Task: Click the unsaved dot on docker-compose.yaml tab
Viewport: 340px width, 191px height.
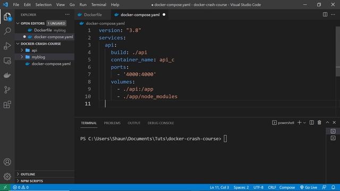Action: point(164,14)
